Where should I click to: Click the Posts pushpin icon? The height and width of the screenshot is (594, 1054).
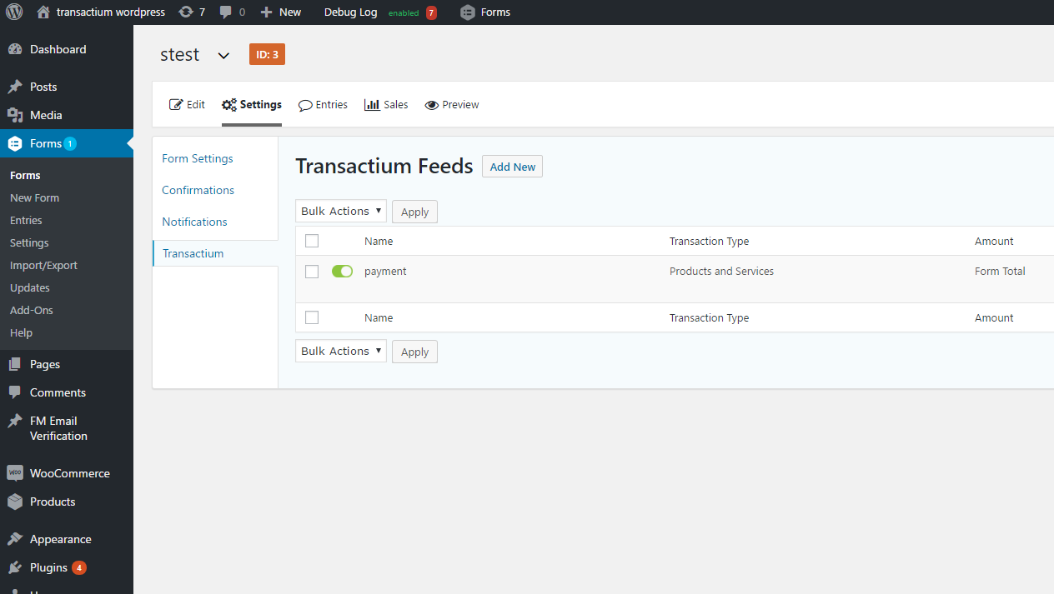(x=15, y=87)
